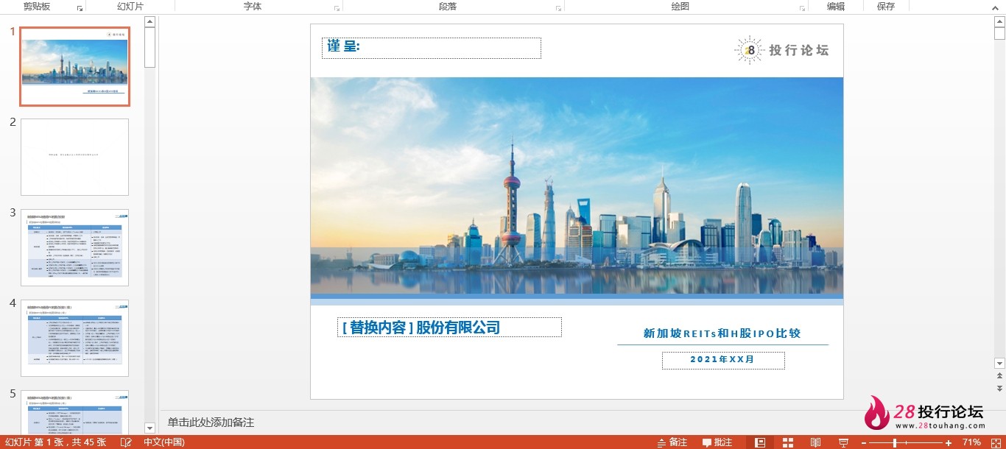This screenshot has width=1006, height=449.
Task: Click the zoom out minus button
Action: click(865, 442)
